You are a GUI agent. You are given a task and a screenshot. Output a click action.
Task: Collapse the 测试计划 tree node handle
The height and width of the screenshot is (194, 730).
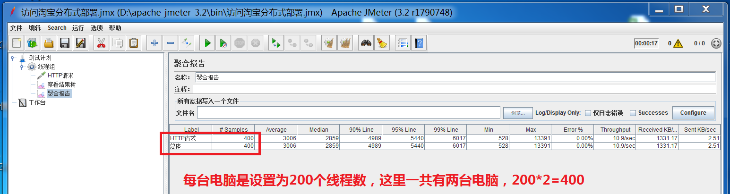13,58
